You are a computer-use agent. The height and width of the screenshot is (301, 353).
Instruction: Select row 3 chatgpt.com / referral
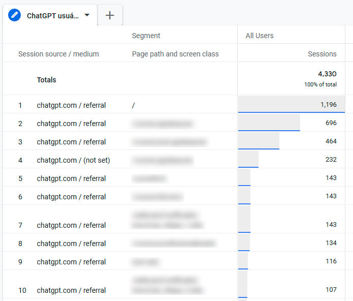pos(71,142)
